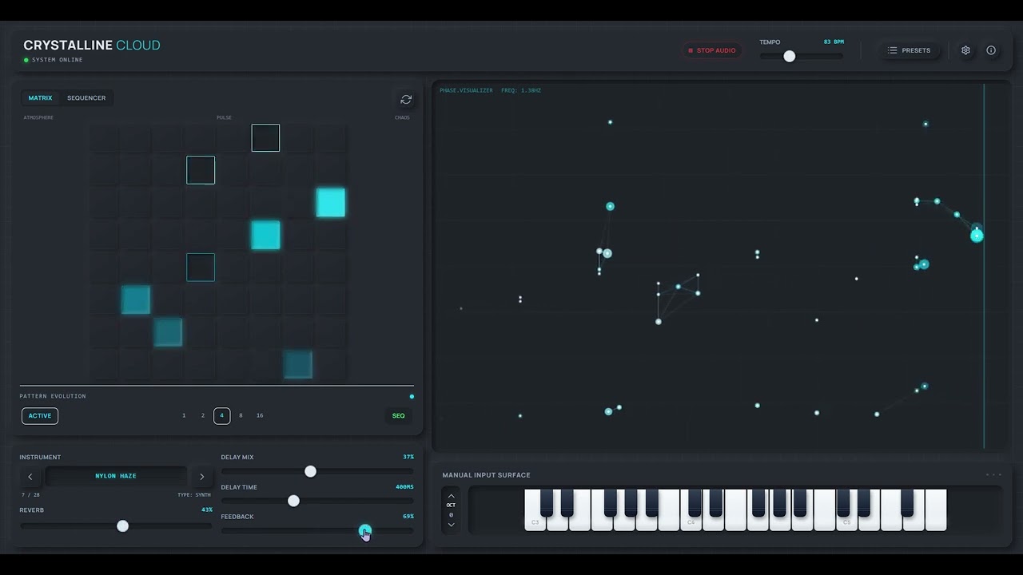Click the 69% feedback value
The width and height of the screenshot is (1023, 575).
[408, 517]
